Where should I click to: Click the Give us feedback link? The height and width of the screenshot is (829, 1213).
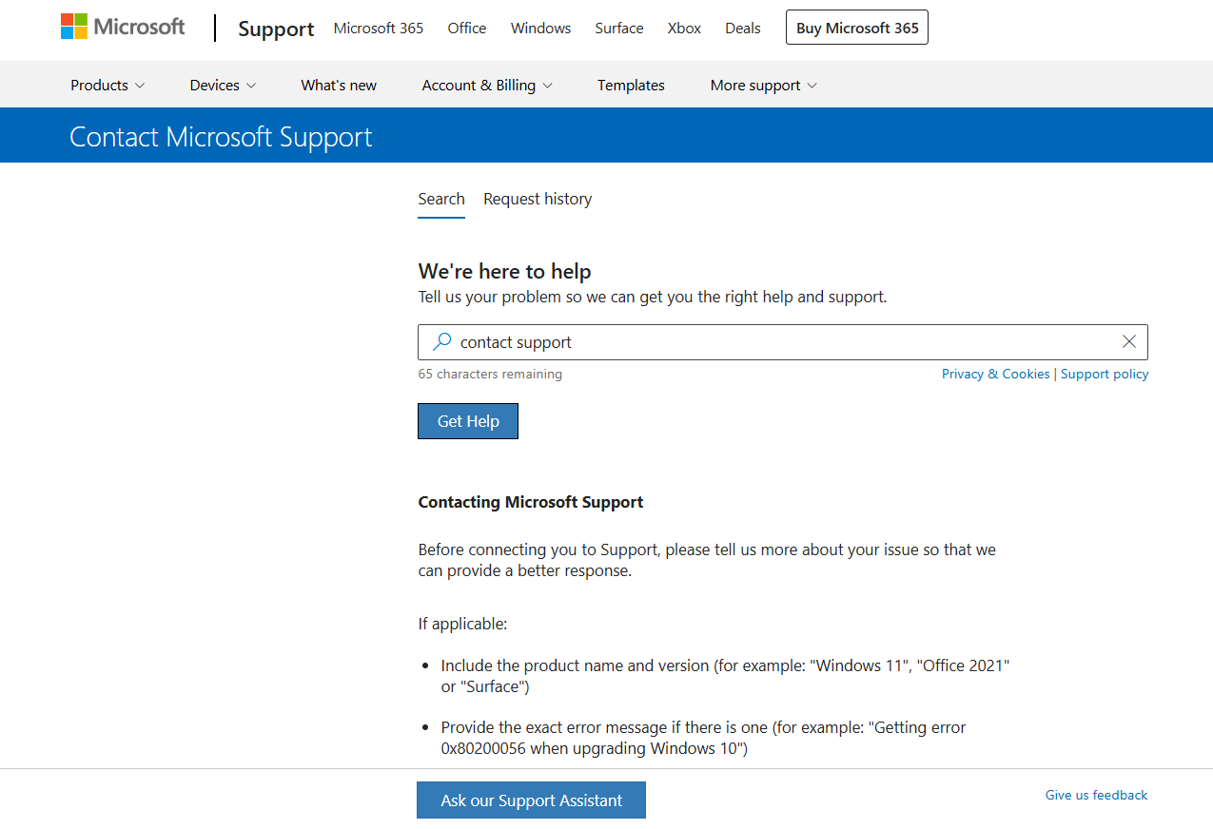click(x=1096, y=795)
